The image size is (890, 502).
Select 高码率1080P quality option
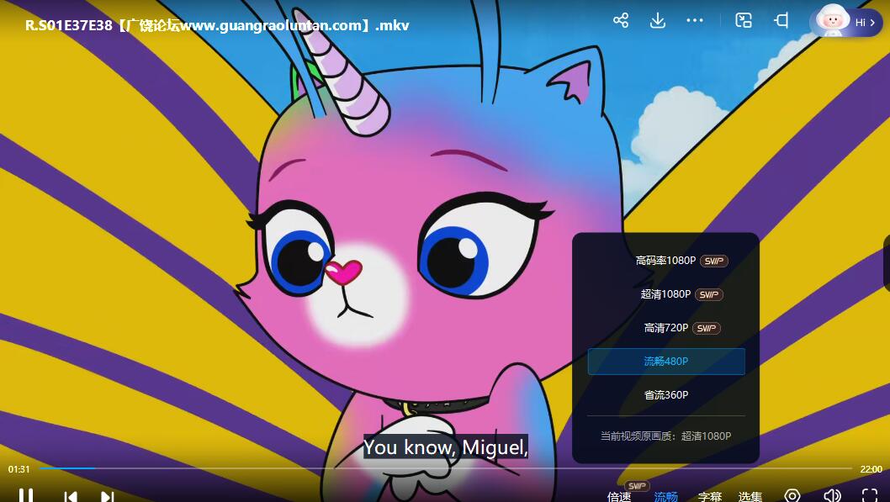pos(665,261)
